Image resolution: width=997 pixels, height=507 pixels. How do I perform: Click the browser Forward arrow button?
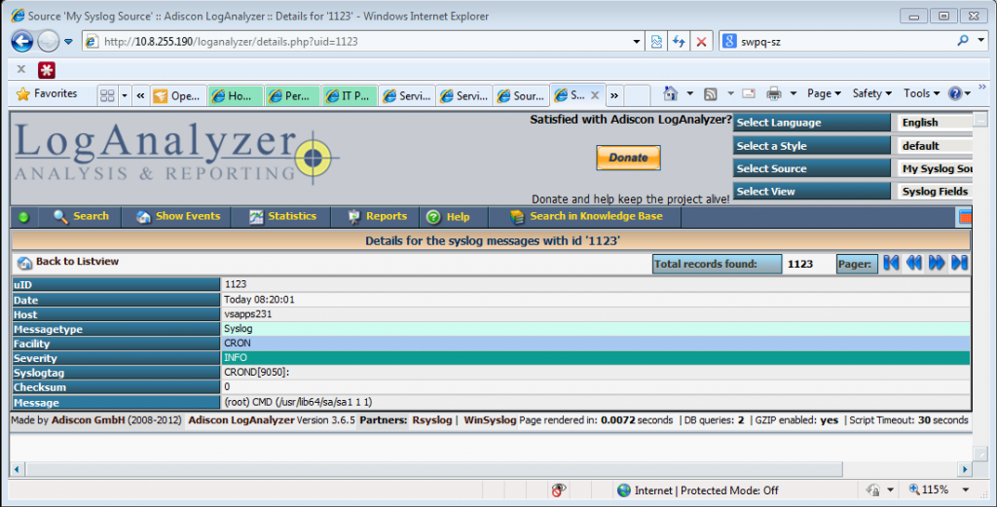click(49, 42)
